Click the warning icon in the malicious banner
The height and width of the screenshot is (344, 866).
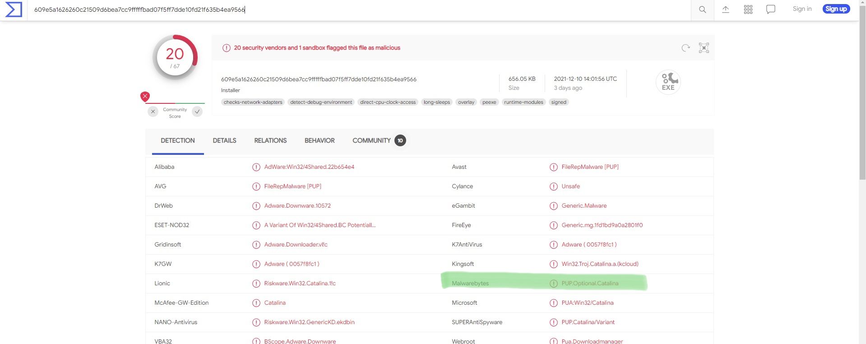[x=227, y=48]
